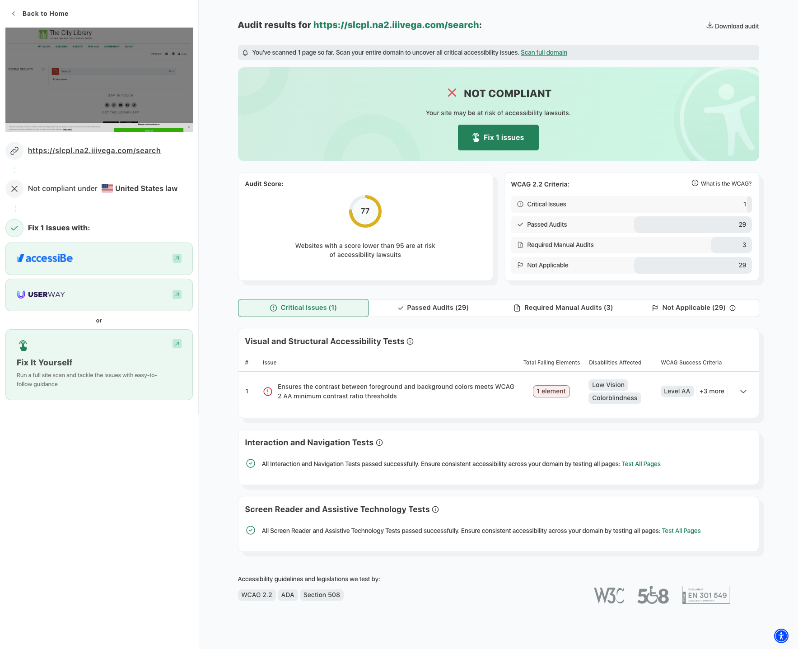
Task: Click green check icon in Screen Reader section
Action: [x=251, y=530]
